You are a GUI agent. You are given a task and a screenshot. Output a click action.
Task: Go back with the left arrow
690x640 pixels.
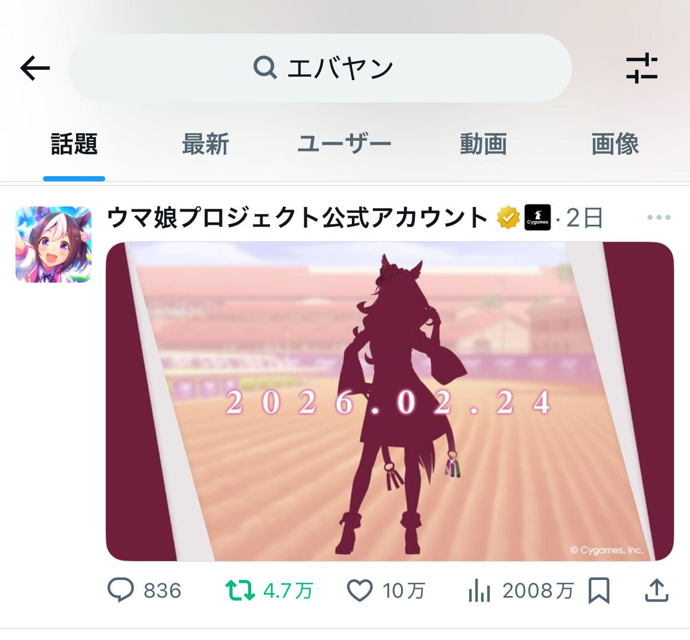[35, 69]
